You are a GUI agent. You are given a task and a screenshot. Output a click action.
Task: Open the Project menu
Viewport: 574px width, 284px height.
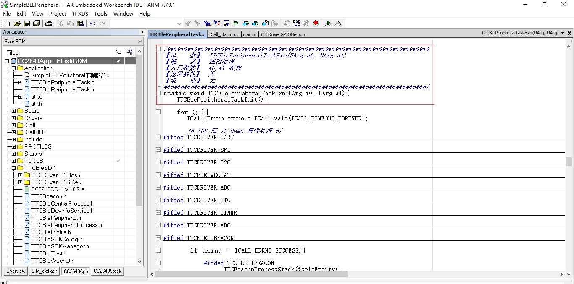(x=58, y=13)
